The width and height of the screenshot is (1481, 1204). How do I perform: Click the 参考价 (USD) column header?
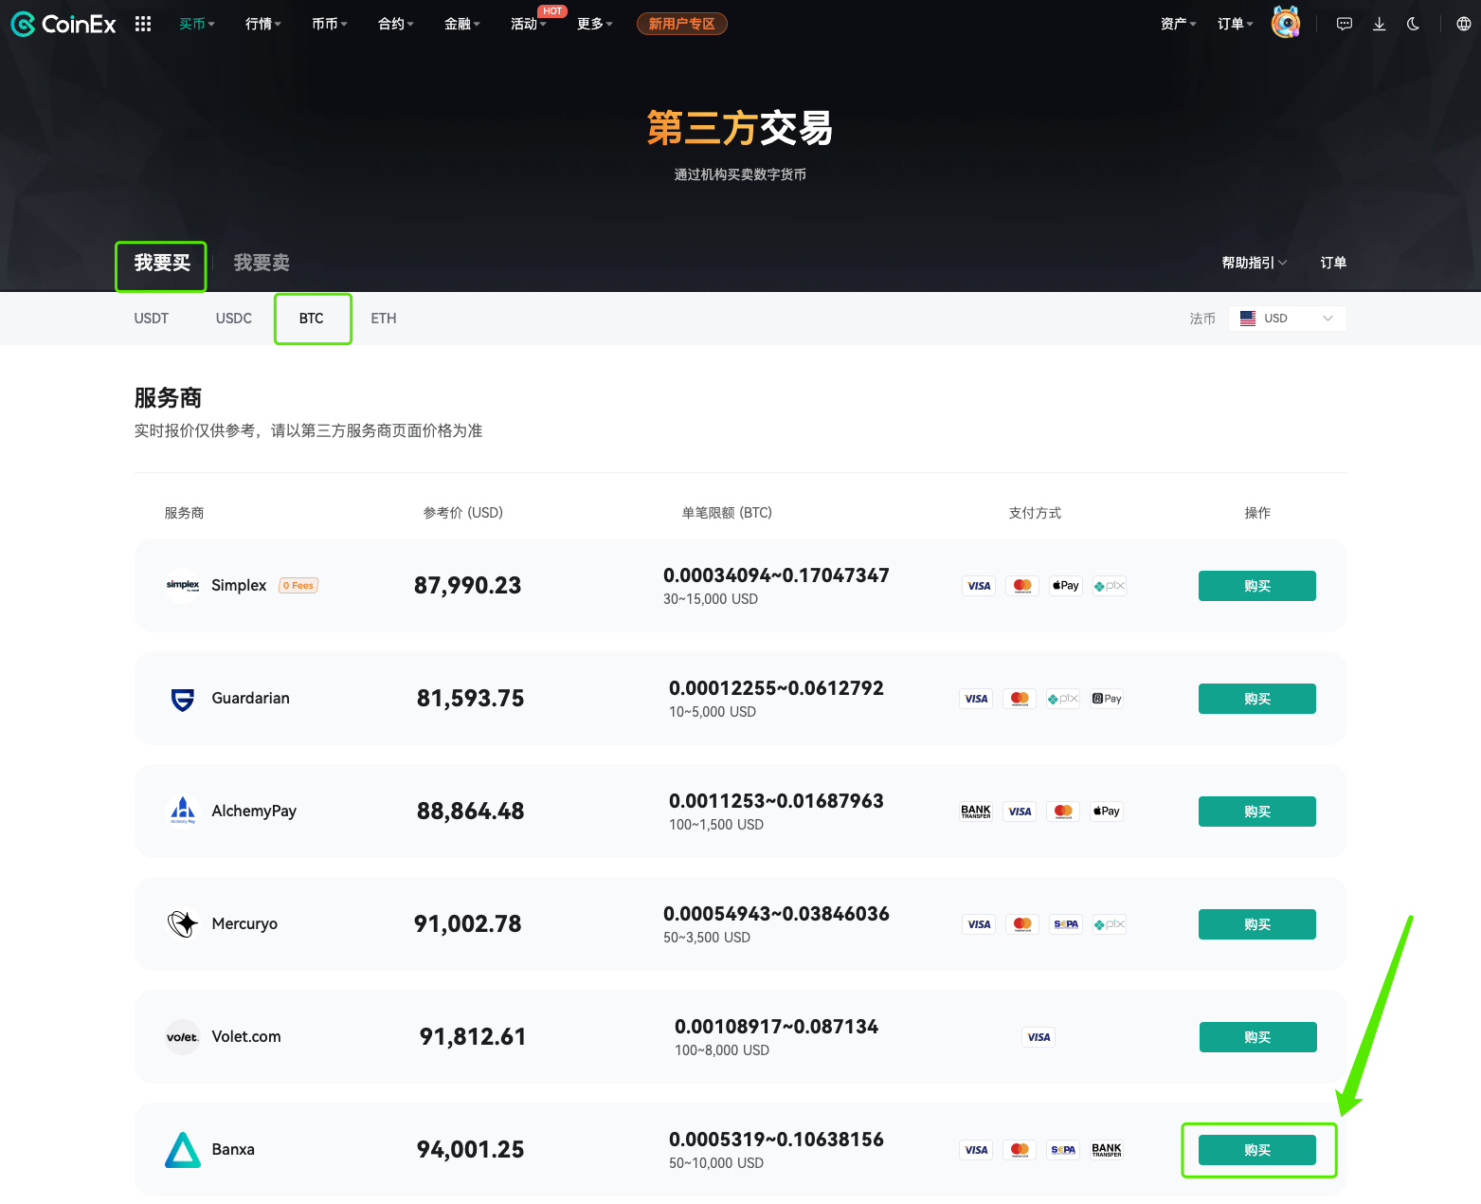coord(463,513)
